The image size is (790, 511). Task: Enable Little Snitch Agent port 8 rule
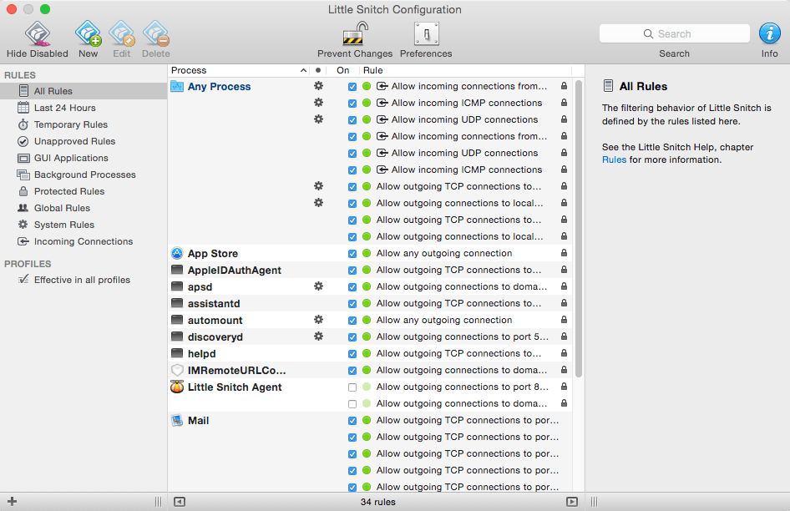(352, 387)
